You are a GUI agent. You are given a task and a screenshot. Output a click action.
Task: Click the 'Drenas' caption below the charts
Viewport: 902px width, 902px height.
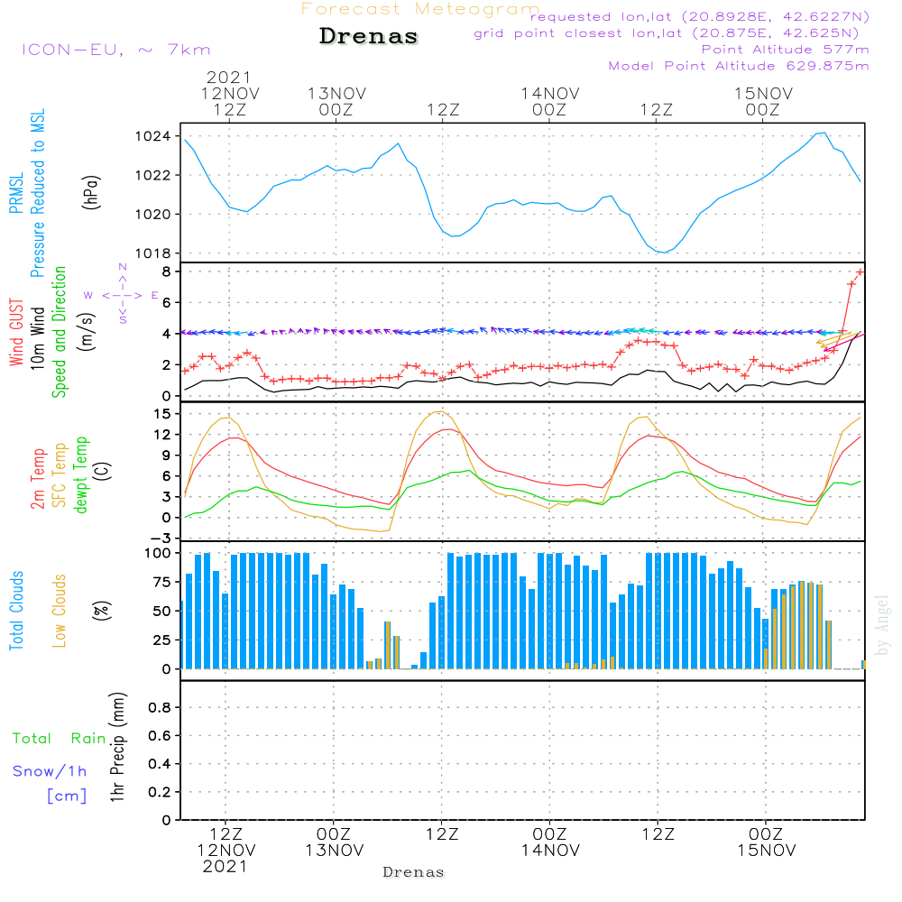414,872
